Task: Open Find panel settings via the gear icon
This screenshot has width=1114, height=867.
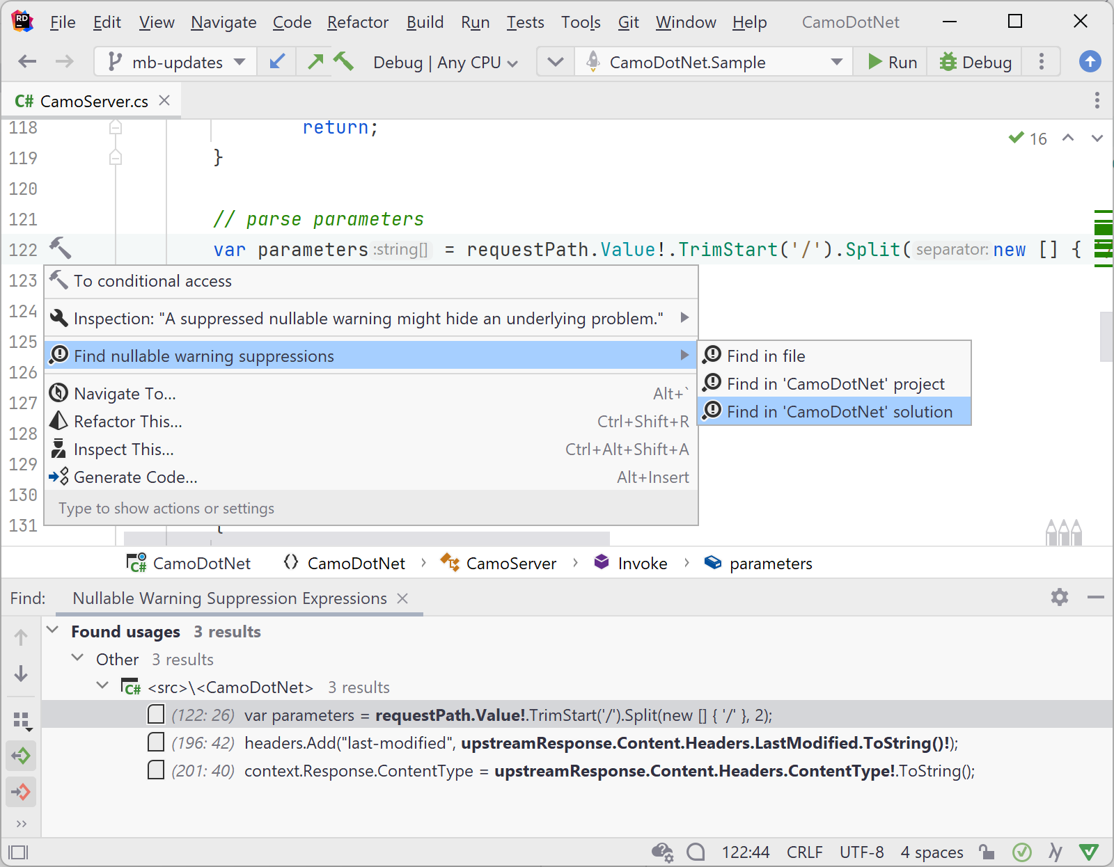Action: pos(1060,597)
